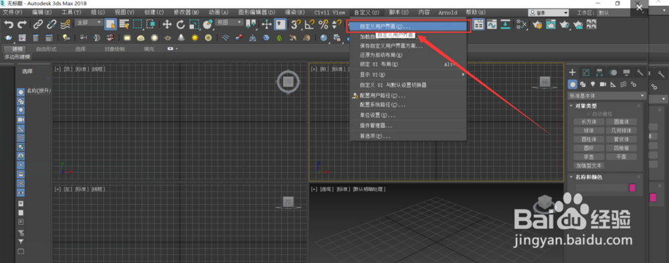Switch to the Motion panel tab
This screenshot has height=263, width=669.
[613, 72]
